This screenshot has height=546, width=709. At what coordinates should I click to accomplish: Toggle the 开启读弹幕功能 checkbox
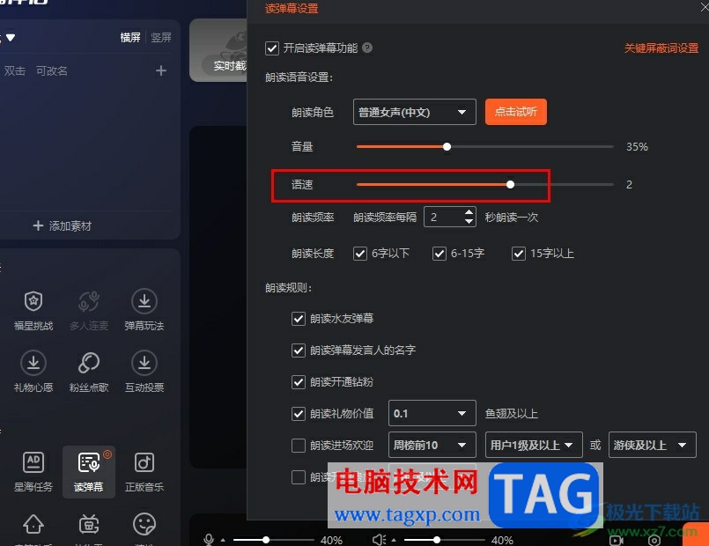pos(272,48)
